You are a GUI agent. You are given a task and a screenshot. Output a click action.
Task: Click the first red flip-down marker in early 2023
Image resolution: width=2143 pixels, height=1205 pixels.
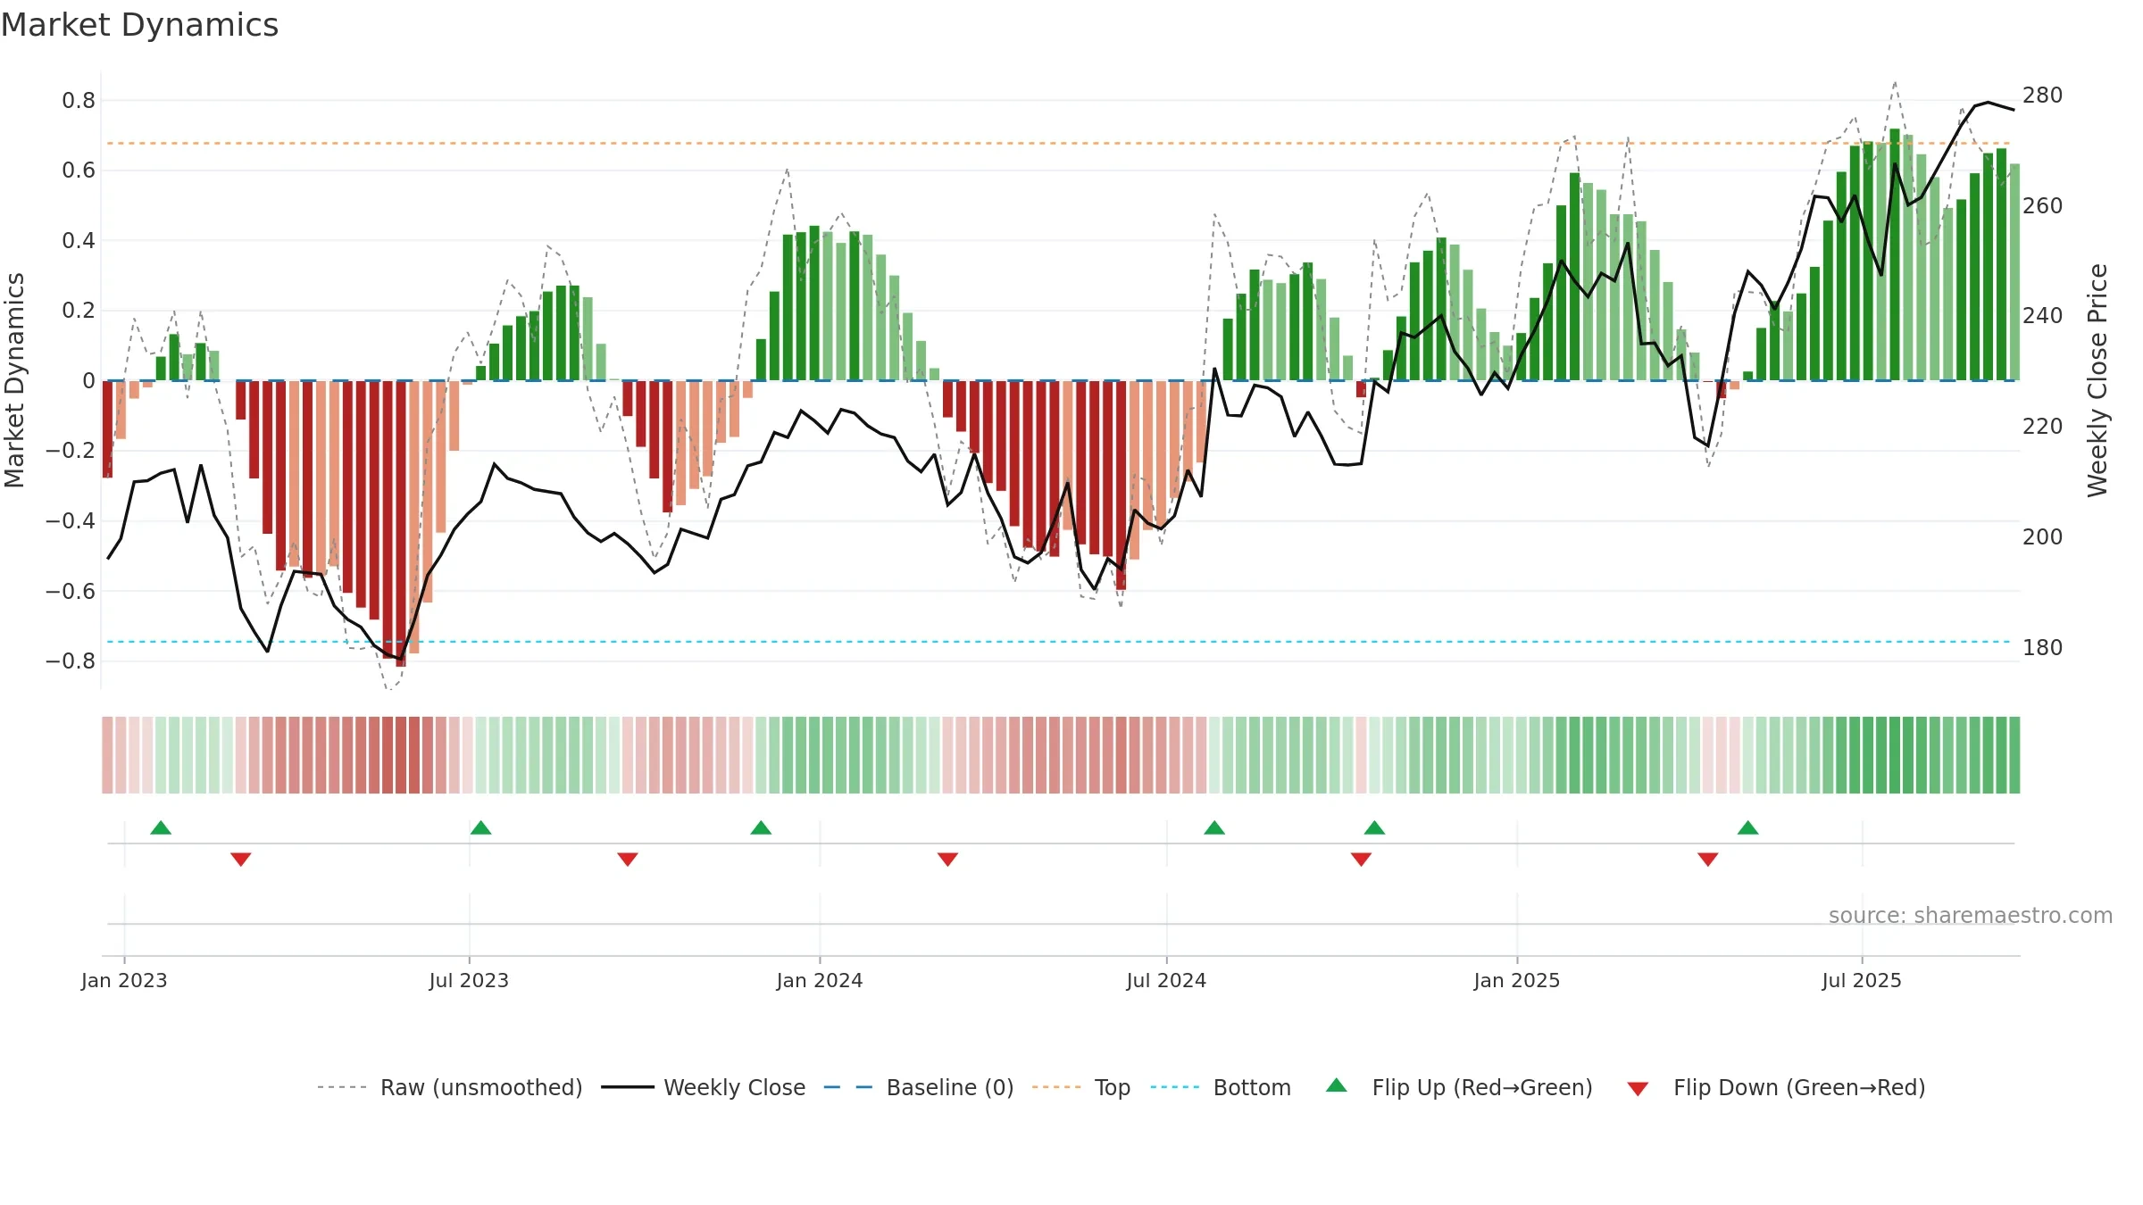(x=241, y=860)
